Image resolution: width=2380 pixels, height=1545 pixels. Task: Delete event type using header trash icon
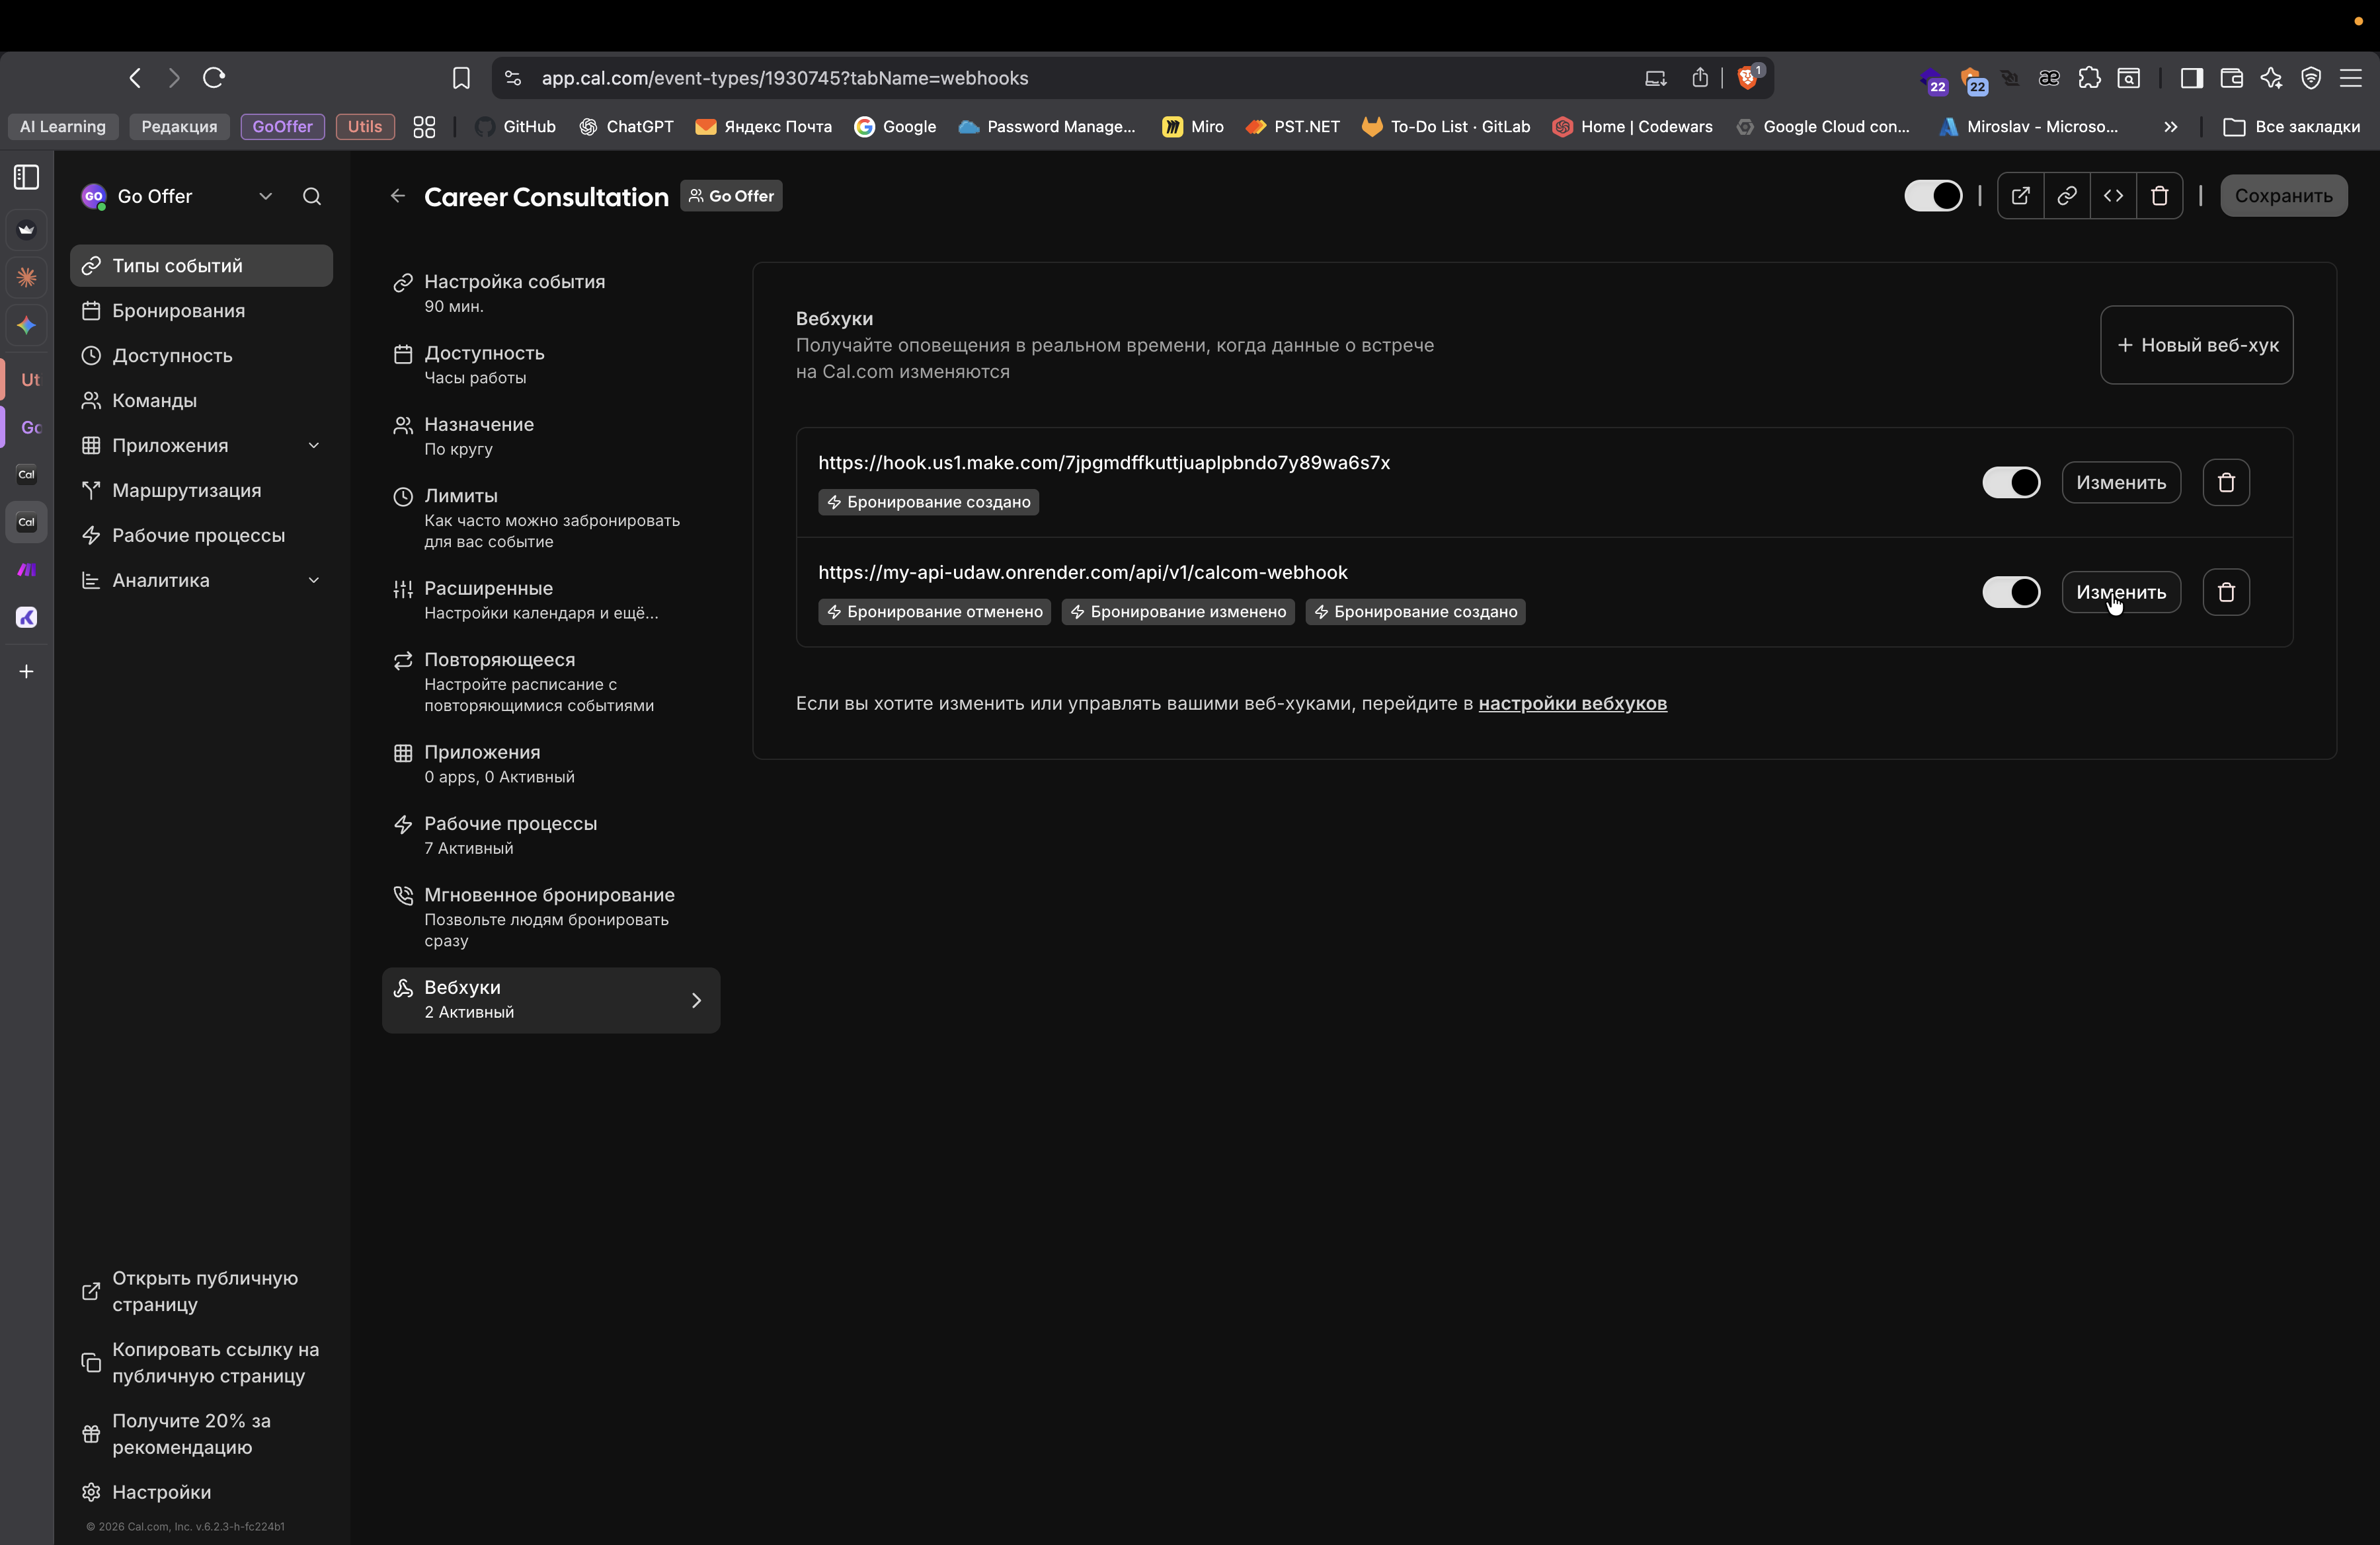click(2159, 196)
